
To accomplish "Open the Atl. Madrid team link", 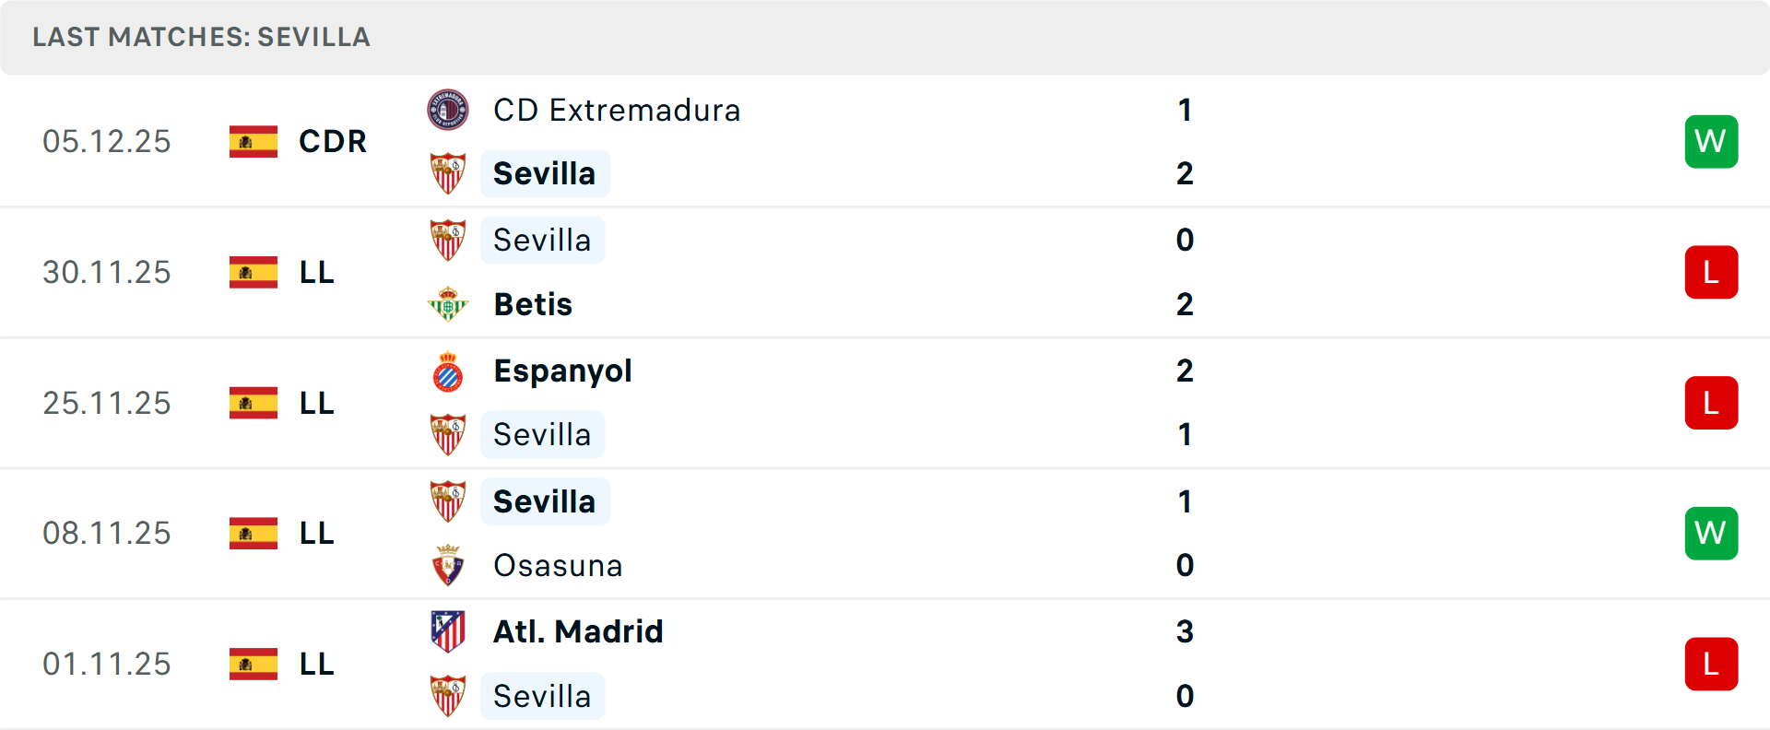I will point(578,632).
